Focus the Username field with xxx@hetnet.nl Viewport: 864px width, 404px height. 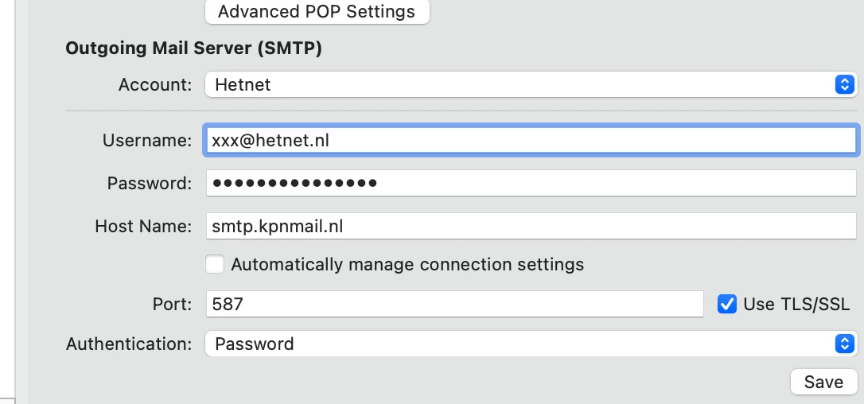click(531, 141)
